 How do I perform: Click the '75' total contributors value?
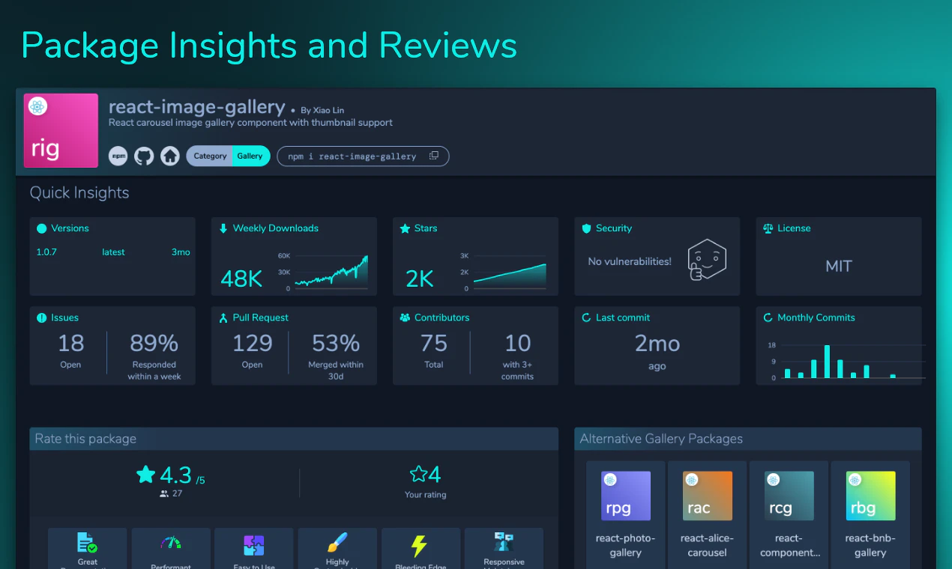(x=433, y=344)
